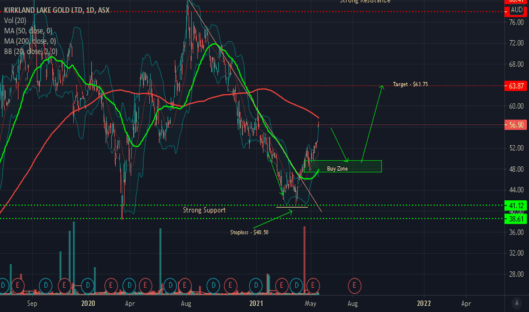Click the 76.00 value on the price axis
This screenshot has height=312, width=529.
tap(516, 22)
